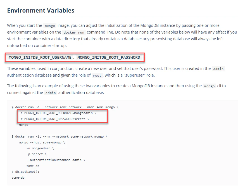Click the 'mongo' inline code in first paragraph

tap(50, 26)
